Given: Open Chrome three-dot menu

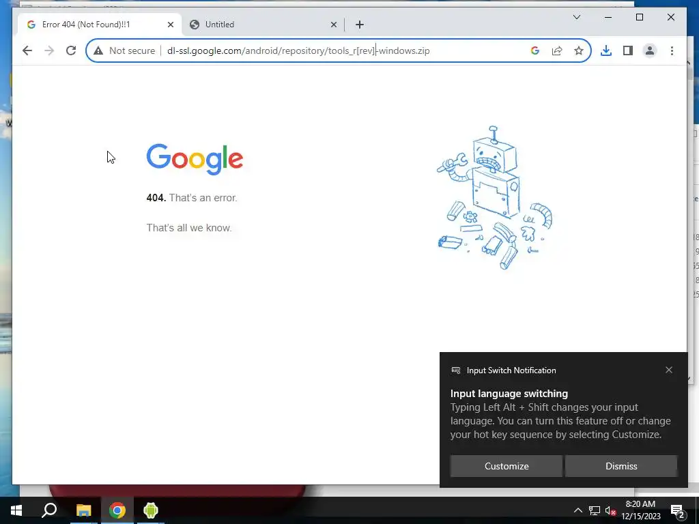Looking at the screenshot, I should (672, 50).
